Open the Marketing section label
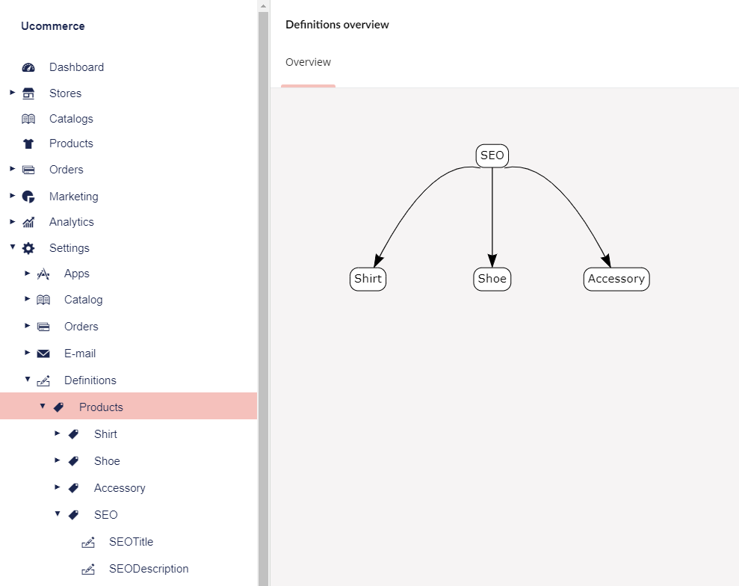The image size is (739, 586). 73,197
